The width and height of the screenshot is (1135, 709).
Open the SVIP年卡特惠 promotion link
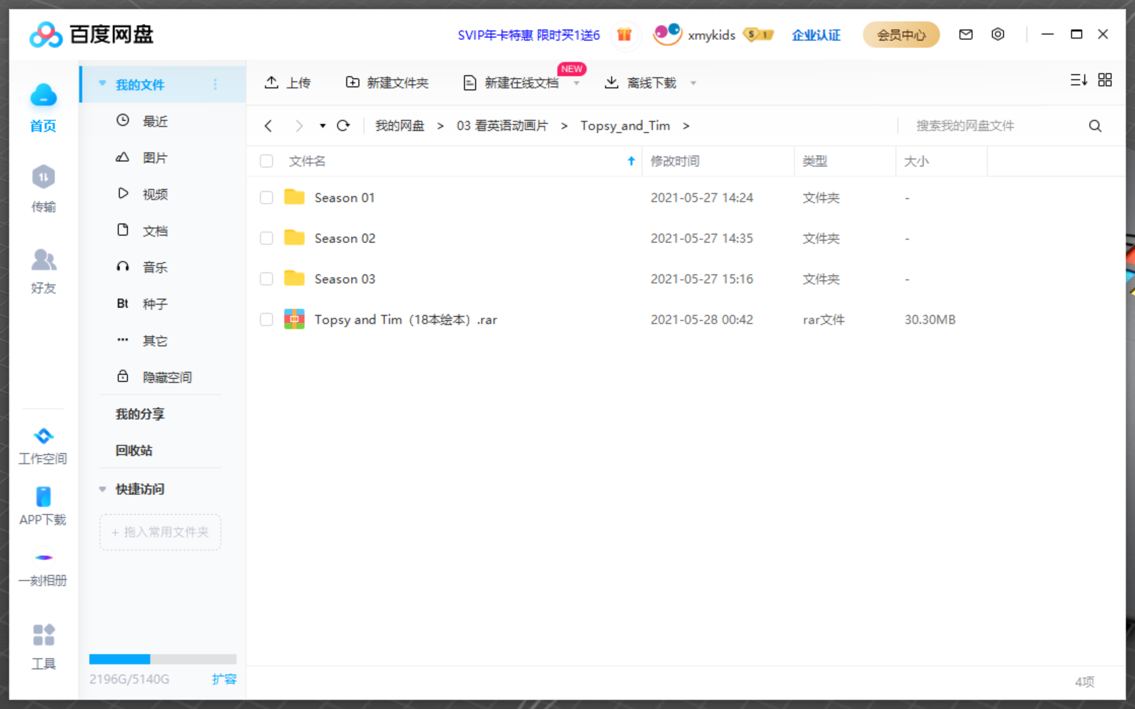pyautogui.click(x=529, y=35)
